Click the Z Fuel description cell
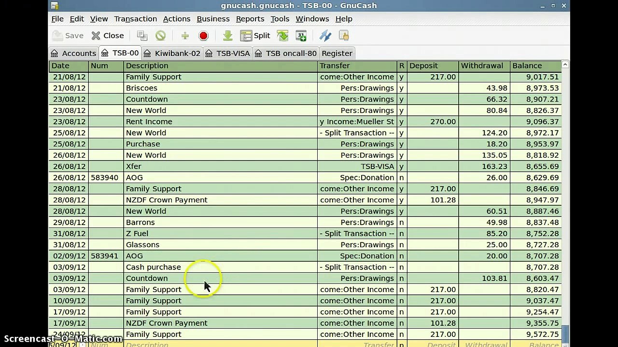The image size is (618, 347). point(221,233)
